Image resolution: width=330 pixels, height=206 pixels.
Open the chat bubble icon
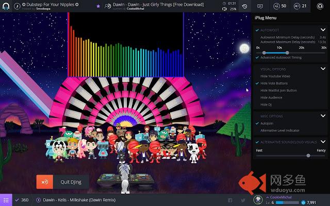click(x=260, y=6)
